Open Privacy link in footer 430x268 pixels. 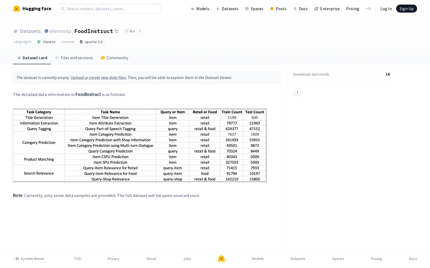114,259
